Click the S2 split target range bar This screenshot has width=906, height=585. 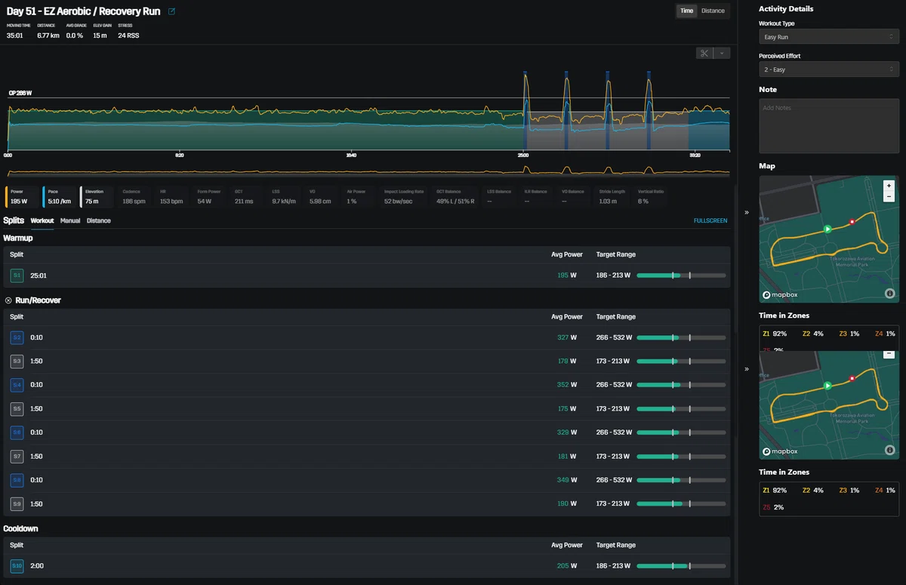click(x=681, y=337)
